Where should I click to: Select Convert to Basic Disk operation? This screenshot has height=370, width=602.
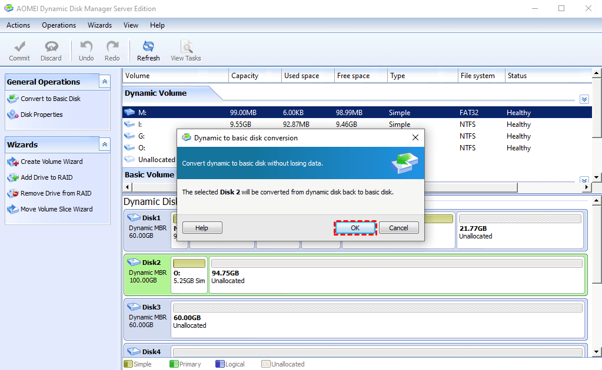(x=50, y=99)
